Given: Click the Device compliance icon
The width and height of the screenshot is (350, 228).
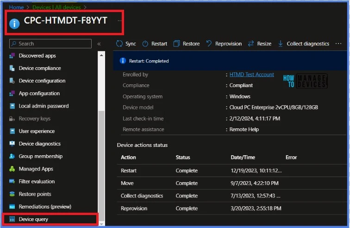Looking at the screenshot, I should [12, 68].
